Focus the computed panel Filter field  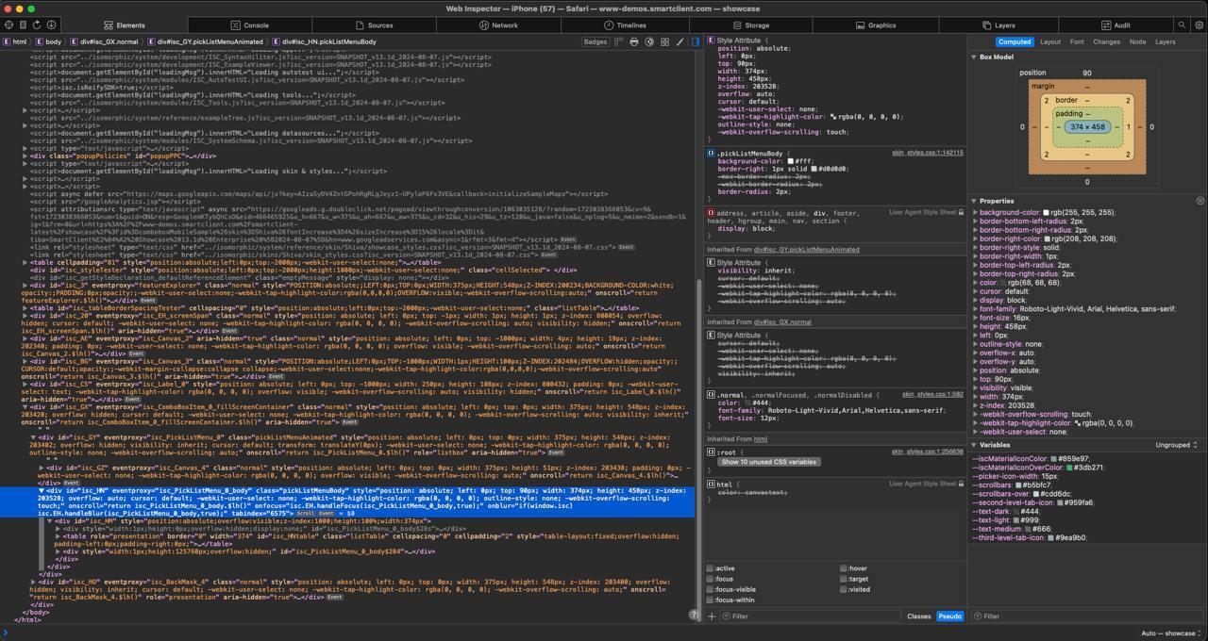1087,616
